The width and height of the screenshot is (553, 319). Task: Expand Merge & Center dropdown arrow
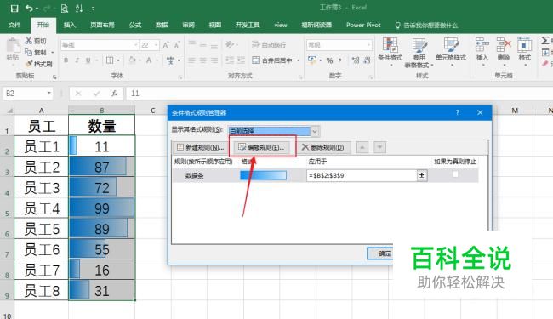point(298,60)
